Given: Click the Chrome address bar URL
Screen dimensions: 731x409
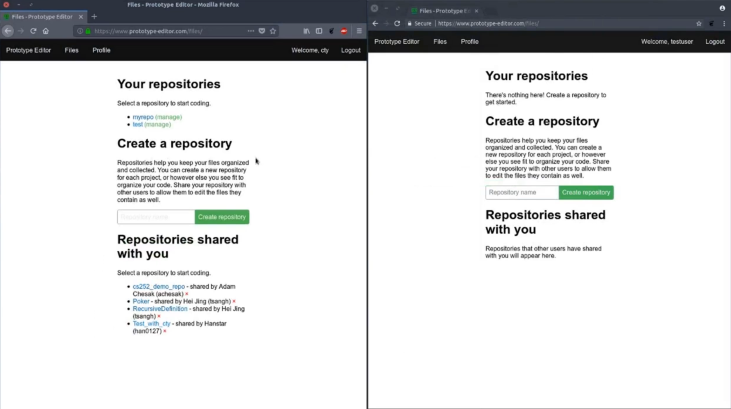Looking at the screenshot, I should [488, 23].
